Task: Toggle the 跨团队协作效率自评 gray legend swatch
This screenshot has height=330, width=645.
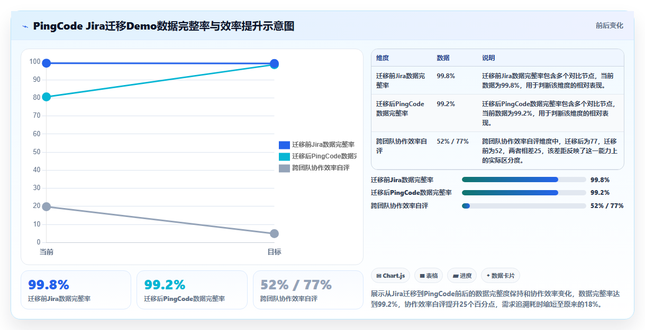Action: point(284,168)
